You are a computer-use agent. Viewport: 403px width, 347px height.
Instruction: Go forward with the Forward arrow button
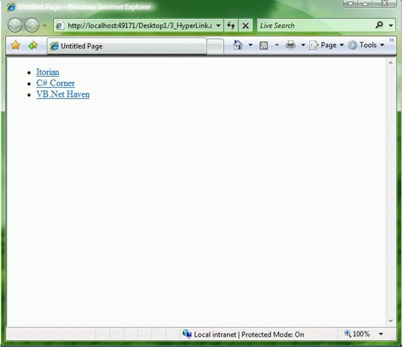[x=32, y=26]
